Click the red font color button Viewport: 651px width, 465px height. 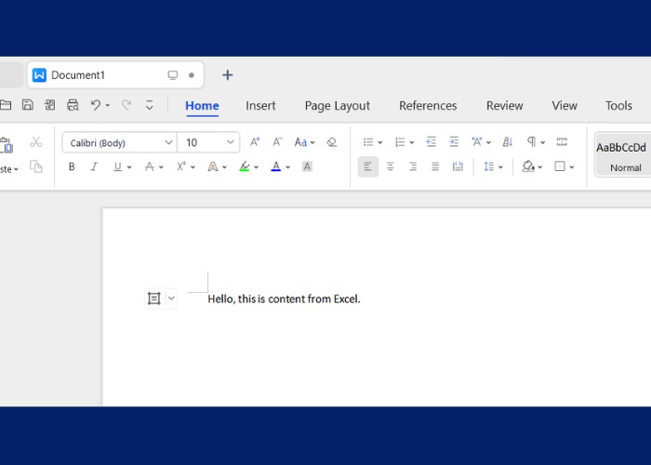(275, 166)
